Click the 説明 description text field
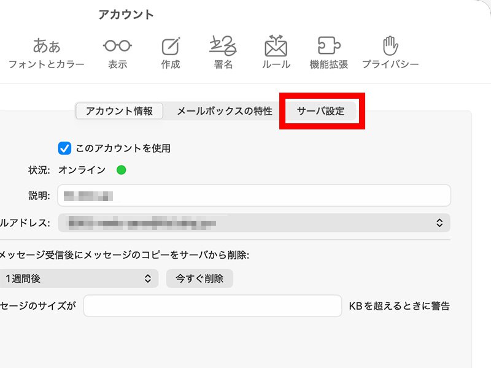Screen dimensions: 491x368 point(254,196)
